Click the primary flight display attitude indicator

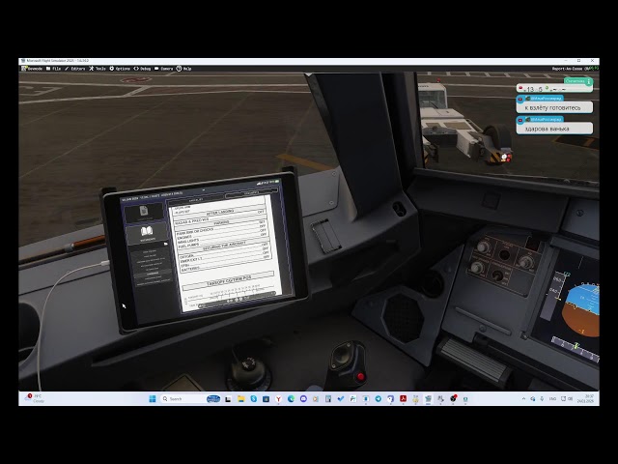[581, 310]
